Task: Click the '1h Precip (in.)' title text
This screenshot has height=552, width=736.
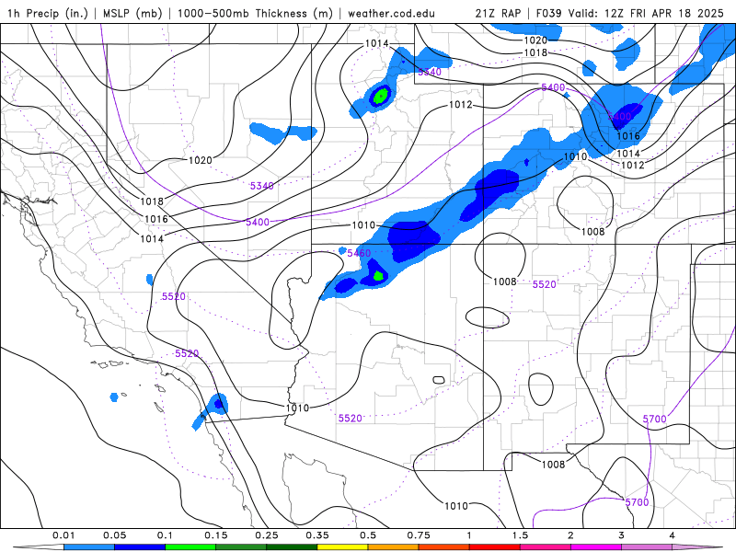Action: pyautogui.click(x=48, y=13)
